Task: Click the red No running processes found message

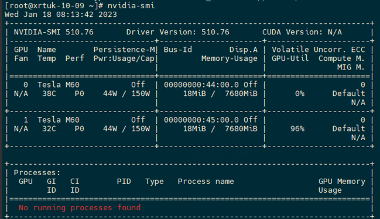Action: (x=80, y=208)
